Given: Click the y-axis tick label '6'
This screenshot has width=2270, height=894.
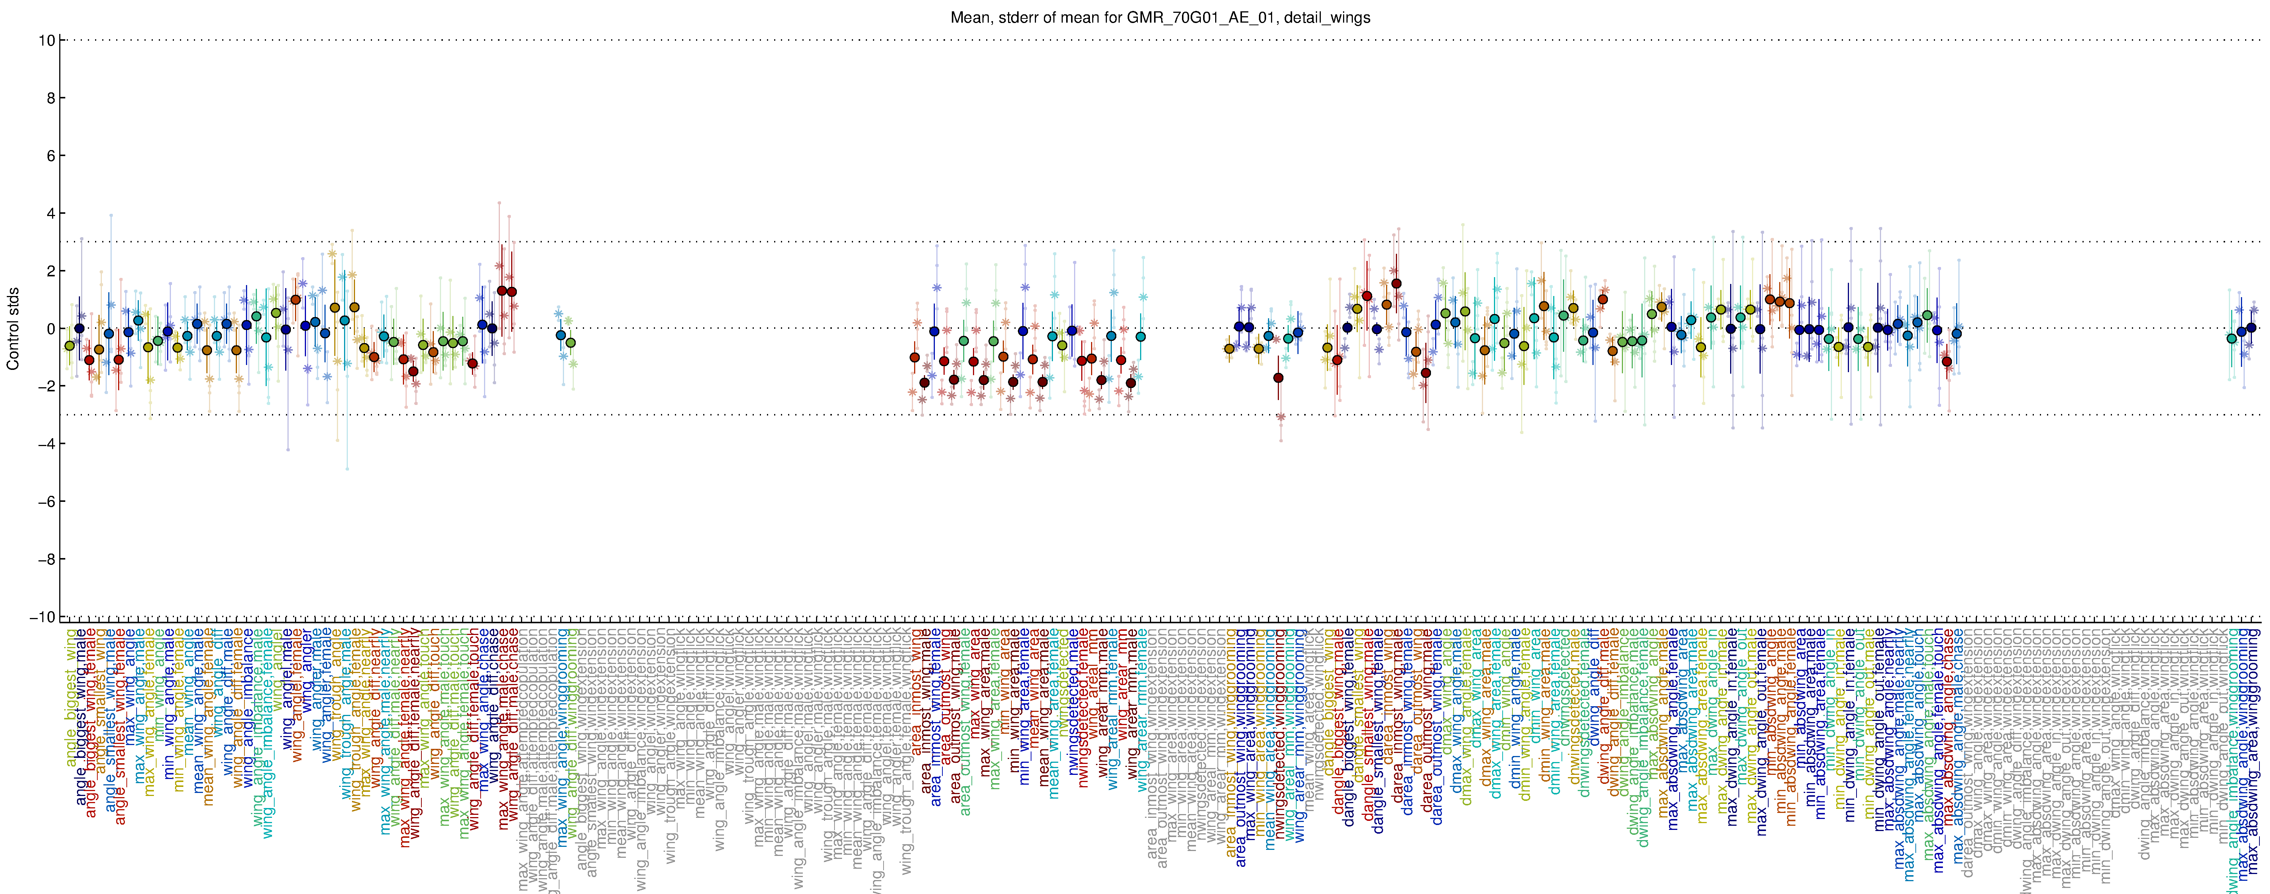Looking at the screenshot, I should (52, 156).
